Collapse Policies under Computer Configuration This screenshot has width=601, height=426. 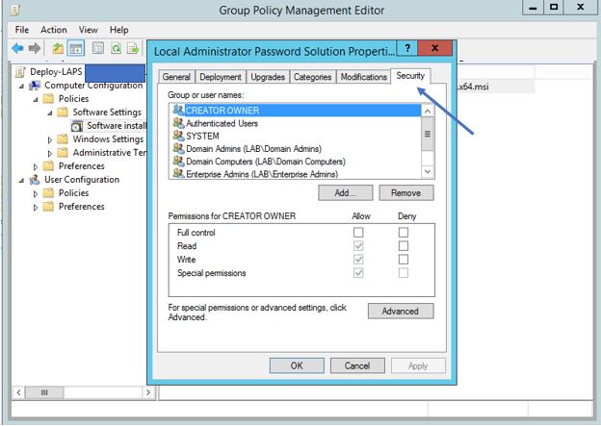tap(36, 100)
